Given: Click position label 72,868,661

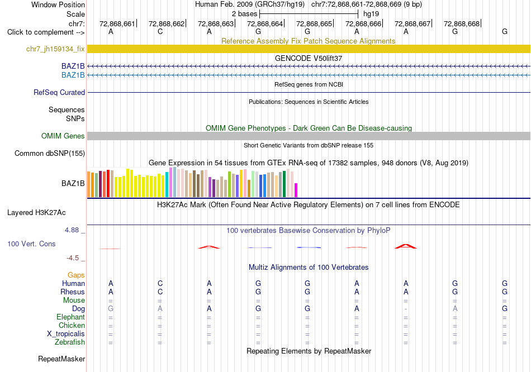Looking at the screenshot, I should (x=117, y=23).
